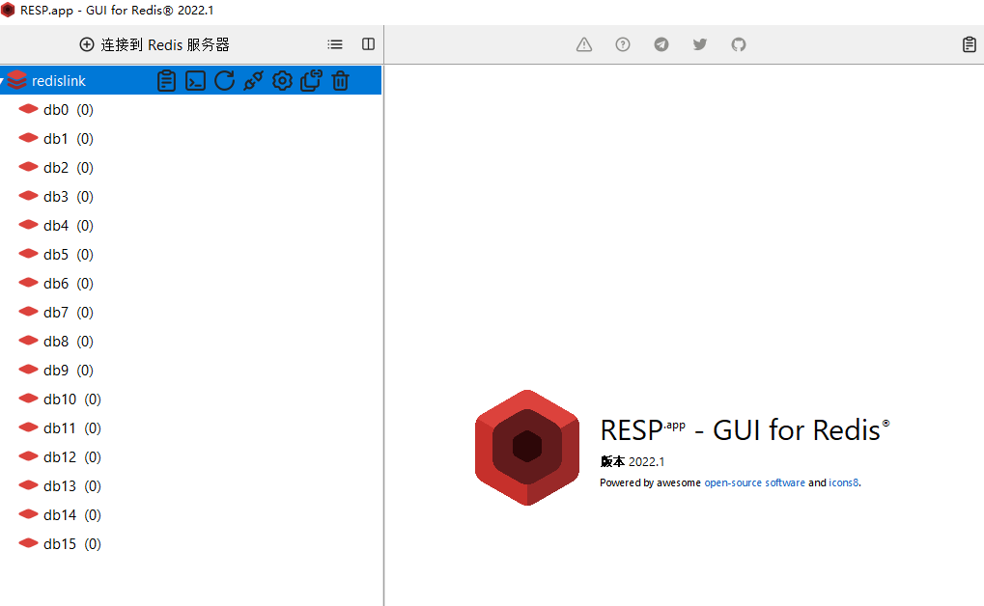Click the RESP.app - GUI for Redis heading
Image resolution: width=984 pixels, height=606 pixels.
[745, 430]
